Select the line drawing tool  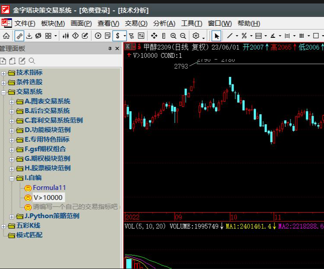230,36
